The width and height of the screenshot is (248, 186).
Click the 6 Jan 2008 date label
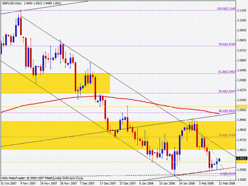tap(146, 184)
